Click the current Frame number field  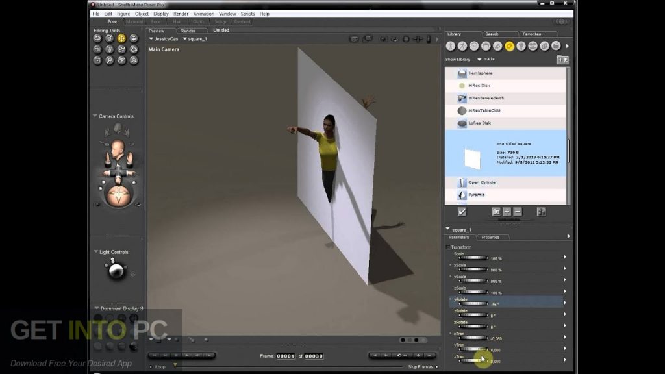pyautogui.click(x=286, y=356)
